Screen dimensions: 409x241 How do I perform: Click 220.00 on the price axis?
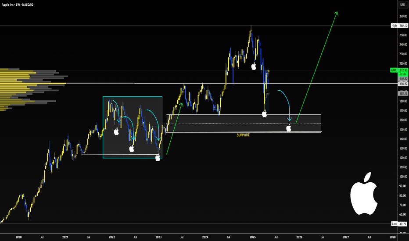403,64
